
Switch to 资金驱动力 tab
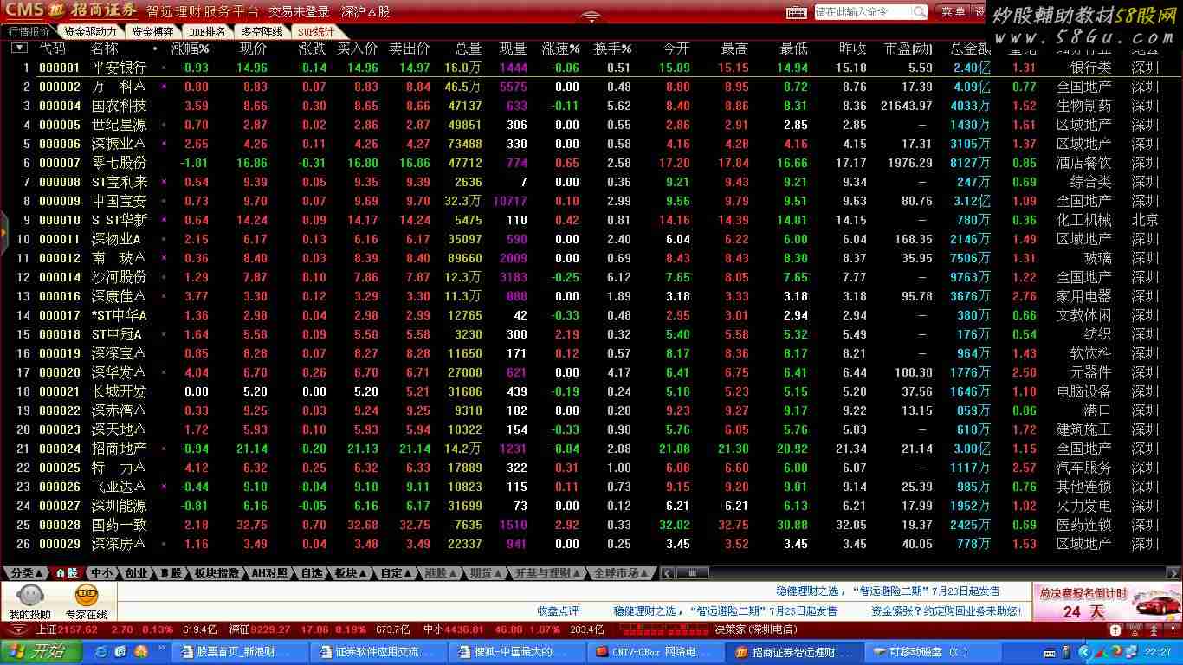pos(90,31)
